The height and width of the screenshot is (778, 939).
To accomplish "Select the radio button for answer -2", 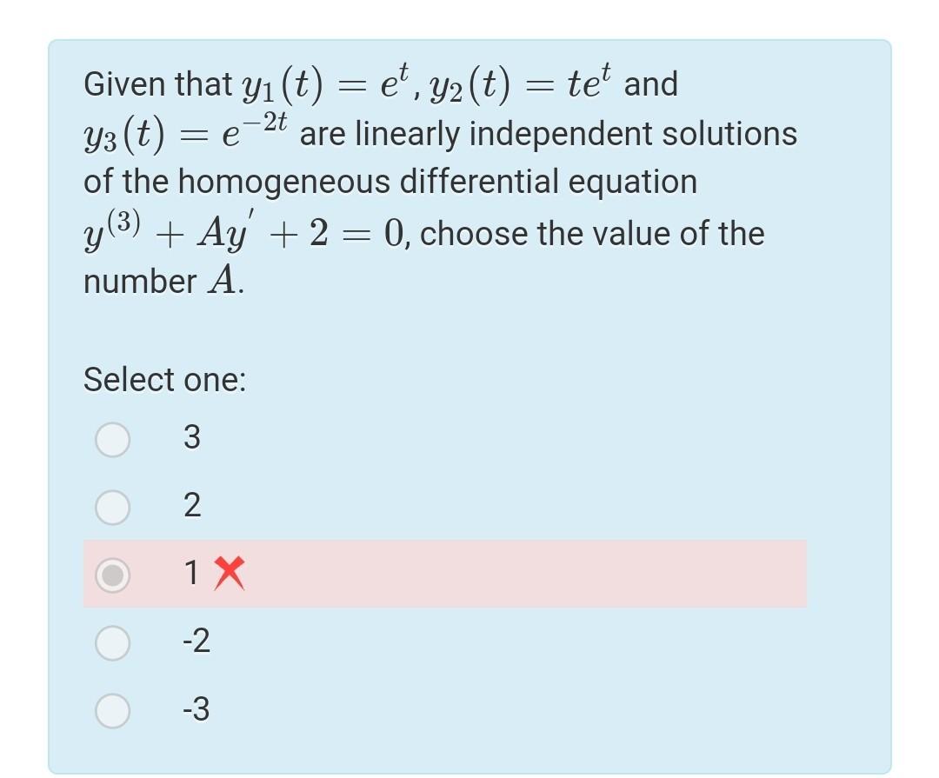I will (x=112, y=643).
